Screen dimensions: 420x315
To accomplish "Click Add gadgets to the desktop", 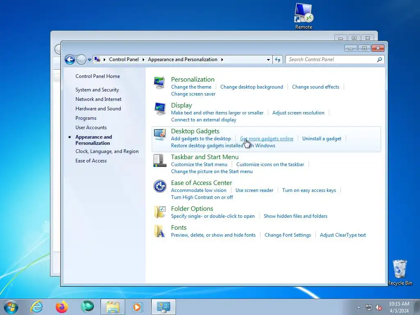I will tap(201, 139).
